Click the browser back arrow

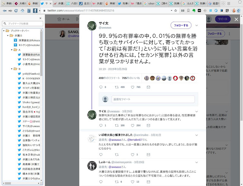tap(5, 11)
